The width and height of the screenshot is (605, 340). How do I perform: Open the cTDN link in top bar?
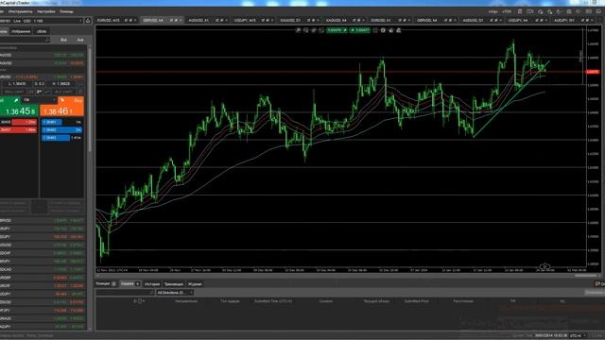tap(507, 11)
